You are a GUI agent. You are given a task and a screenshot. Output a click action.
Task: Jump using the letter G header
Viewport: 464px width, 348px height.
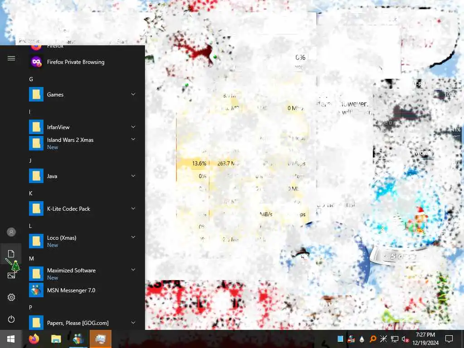click(x=31, y=79)
